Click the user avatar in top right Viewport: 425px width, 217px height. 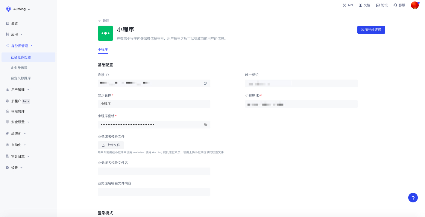(415, 5)
